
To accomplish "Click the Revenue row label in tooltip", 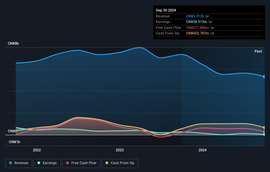I will (163, 16).
